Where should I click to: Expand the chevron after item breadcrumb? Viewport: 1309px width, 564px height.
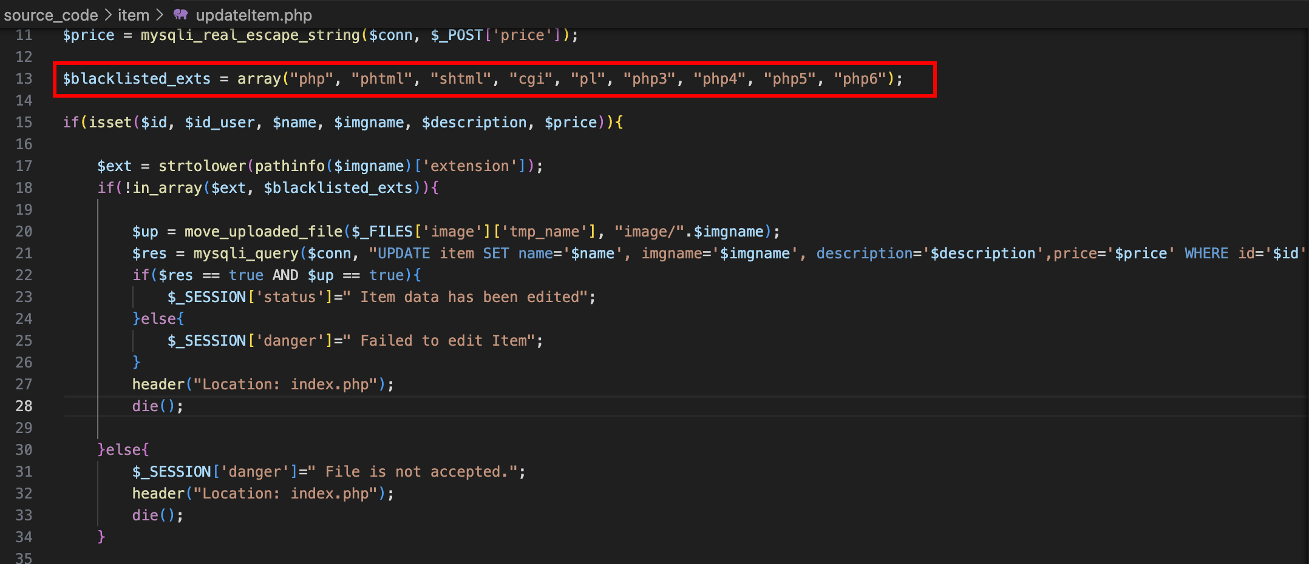(160, 15)
